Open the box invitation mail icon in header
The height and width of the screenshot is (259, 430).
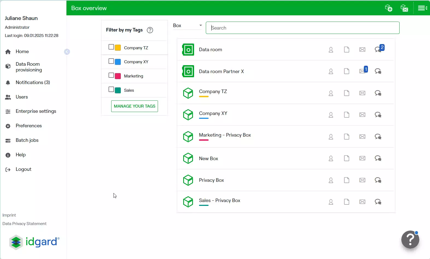[404, 8]
